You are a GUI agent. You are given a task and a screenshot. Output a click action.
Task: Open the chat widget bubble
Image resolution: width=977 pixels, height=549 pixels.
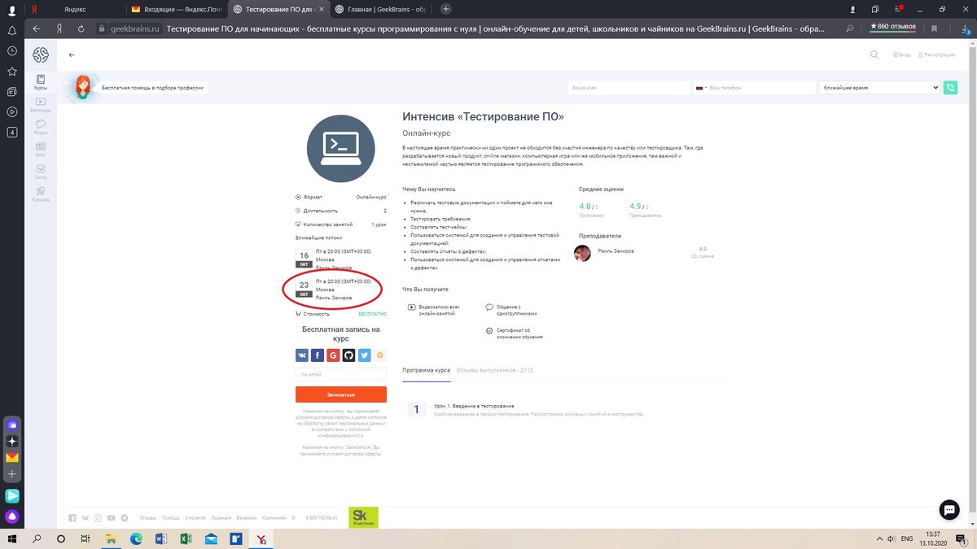point(949,509)
